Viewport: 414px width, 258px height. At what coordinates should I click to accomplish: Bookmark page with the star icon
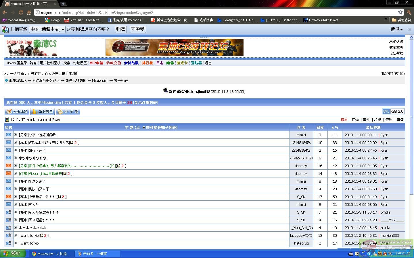pos(400,12)
